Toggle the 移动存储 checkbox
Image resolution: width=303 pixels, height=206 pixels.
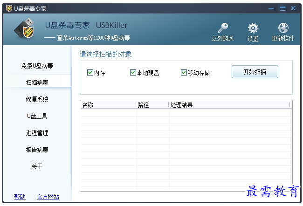pos(184,72)
